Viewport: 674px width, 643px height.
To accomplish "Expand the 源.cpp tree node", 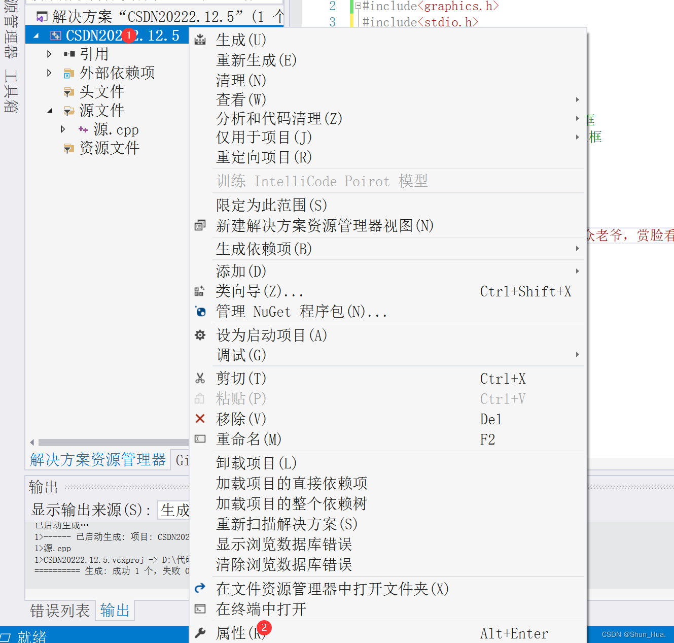I will [63, 129].
